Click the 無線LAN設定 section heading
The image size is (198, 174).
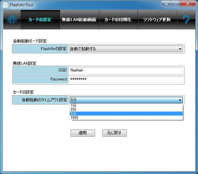pos(25,63)
